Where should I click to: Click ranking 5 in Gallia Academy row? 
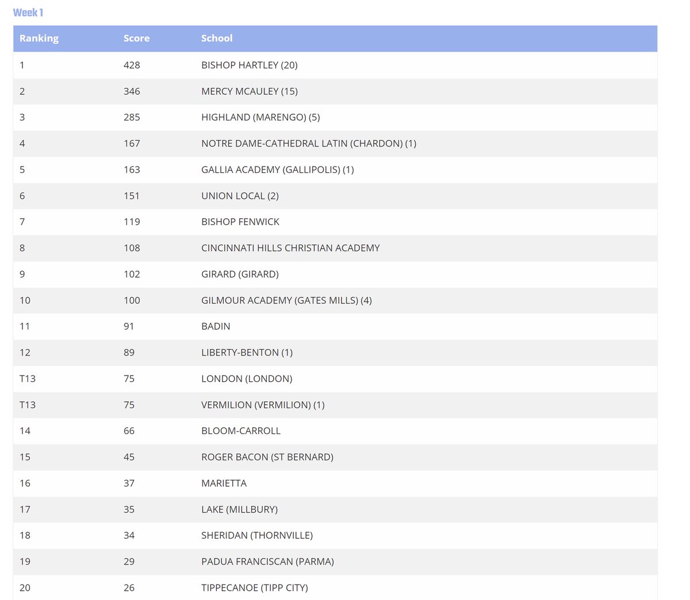coord(22,169)
